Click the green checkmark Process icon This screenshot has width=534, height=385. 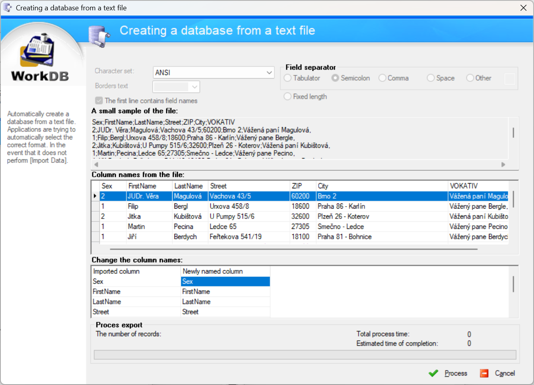point(433,373)
